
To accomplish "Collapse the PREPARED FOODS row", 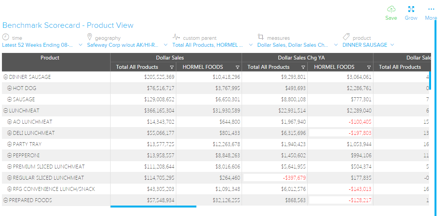I will tap(6, 200).
